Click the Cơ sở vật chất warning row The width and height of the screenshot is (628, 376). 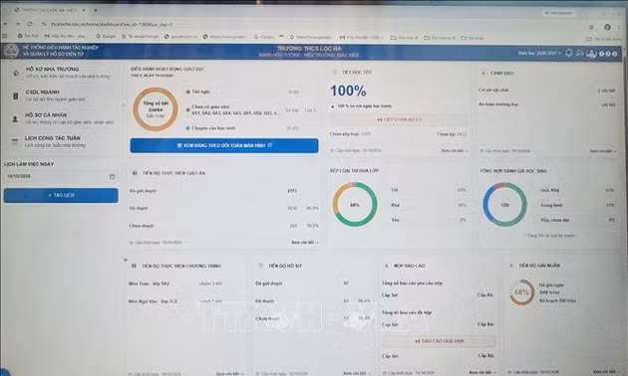546,91
